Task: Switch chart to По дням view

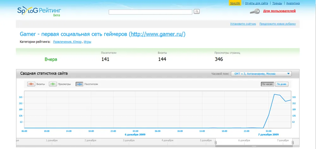Action: (x=282, y=84)
